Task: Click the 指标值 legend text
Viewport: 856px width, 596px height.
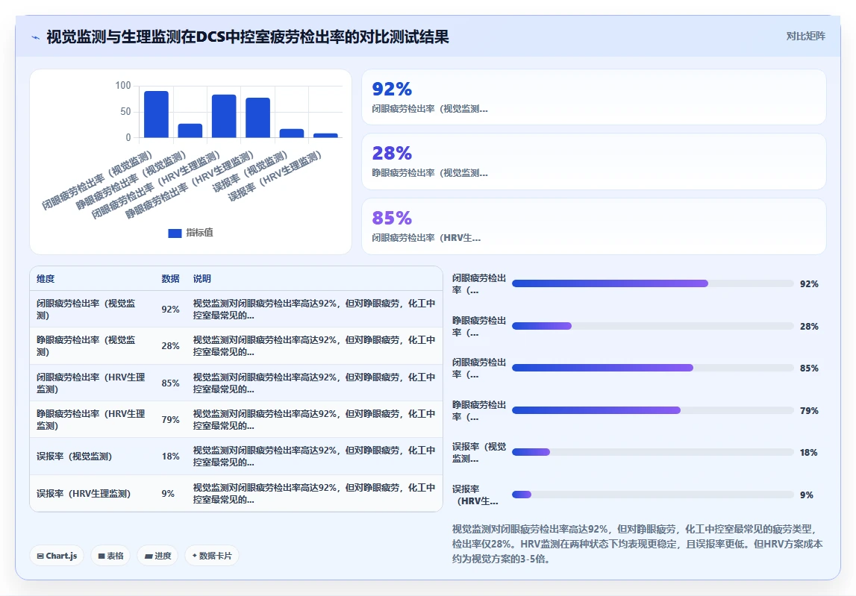Action: pos(199,233)
